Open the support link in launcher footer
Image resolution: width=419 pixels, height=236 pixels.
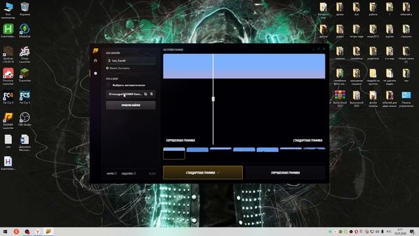click(128, 174)
